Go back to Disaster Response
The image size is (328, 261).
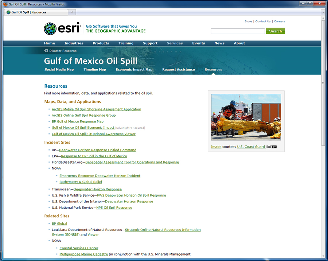(63, 51)
